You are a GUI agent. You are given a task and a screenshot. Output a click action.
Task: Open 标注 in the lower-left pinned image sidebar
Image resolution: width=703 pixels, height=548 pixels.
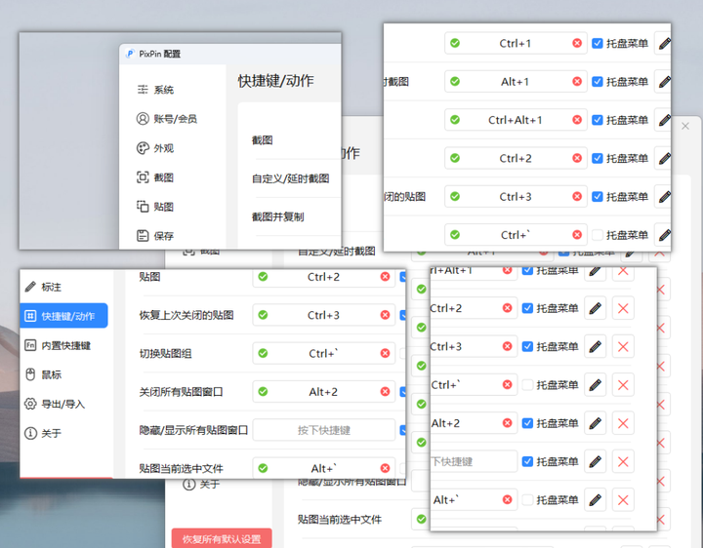pyautogui.click(x=43, y=287)
